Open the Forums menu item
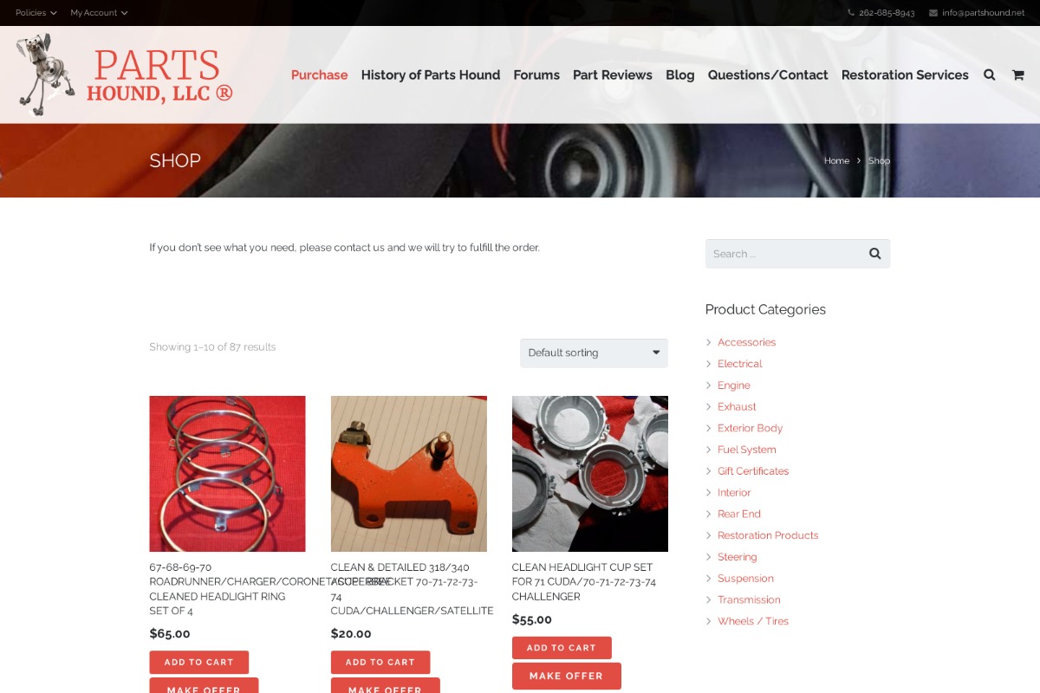1040x693 pixels. tap(536, 74)
